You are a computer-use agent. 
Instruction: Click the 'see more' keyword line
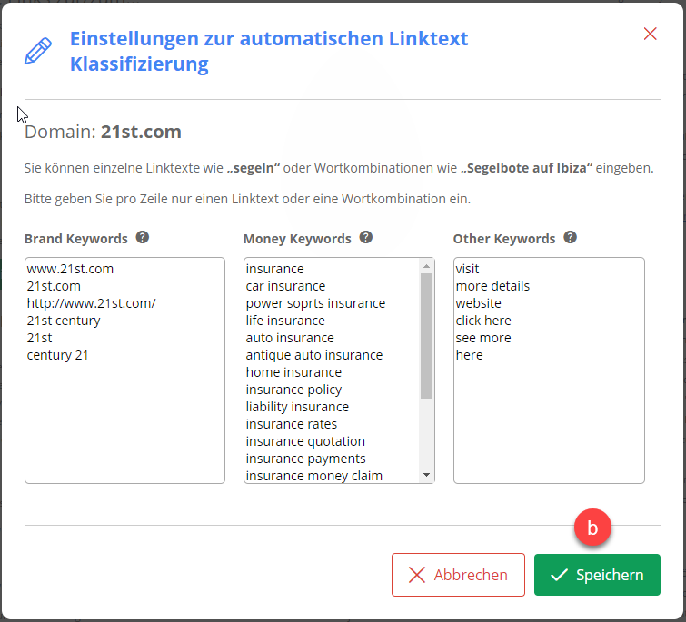483,338
